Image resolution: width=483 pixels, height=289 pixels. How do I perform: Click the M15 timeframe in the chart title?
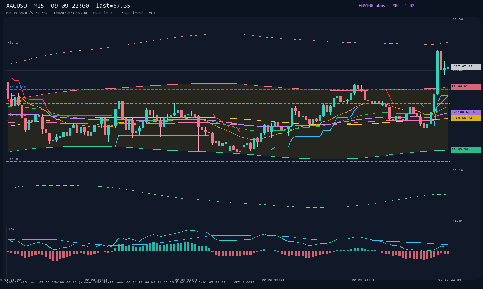[39, 6]
